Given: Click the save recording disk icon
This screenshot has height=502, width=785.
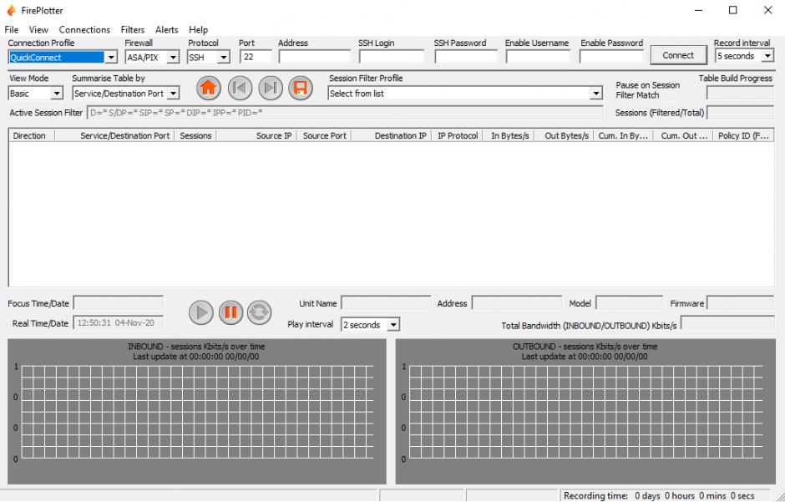Looking at the screenshot, I should pos(300,88).
